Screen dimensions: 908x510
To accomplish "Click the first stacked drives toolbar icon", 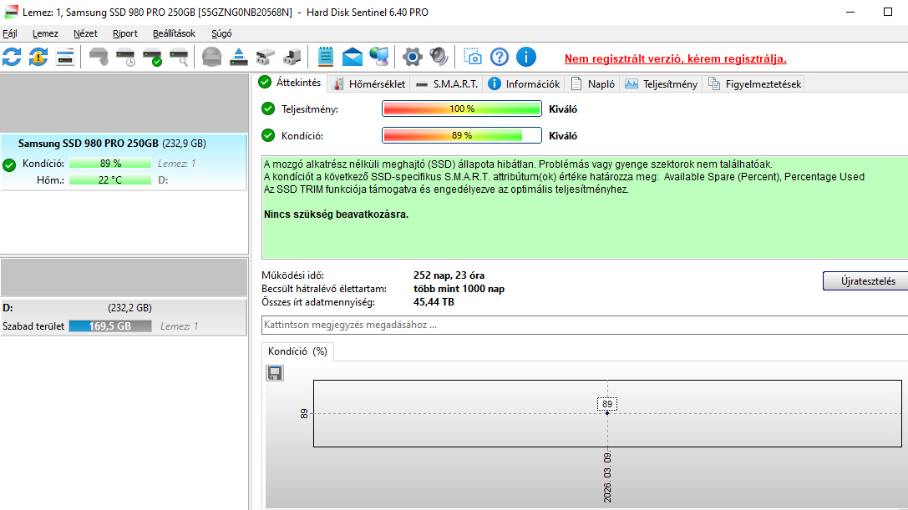I will pos(266,57).
